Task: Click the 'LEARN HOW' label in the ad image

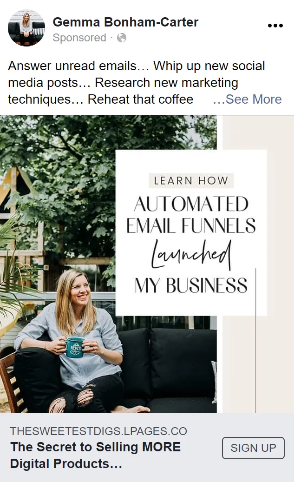Action: pyautogui.click(x=191, y=180)
